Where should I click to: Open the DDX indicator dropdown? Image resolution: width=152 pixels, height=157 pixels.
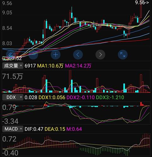[13, 97]
